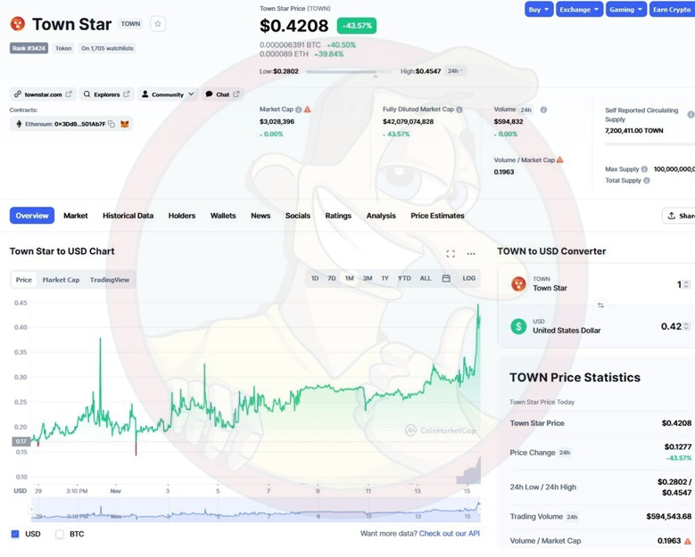The image size is (695, 557).
Task: Add Town Star to watchlist star
Action: [x=158, y=24]
